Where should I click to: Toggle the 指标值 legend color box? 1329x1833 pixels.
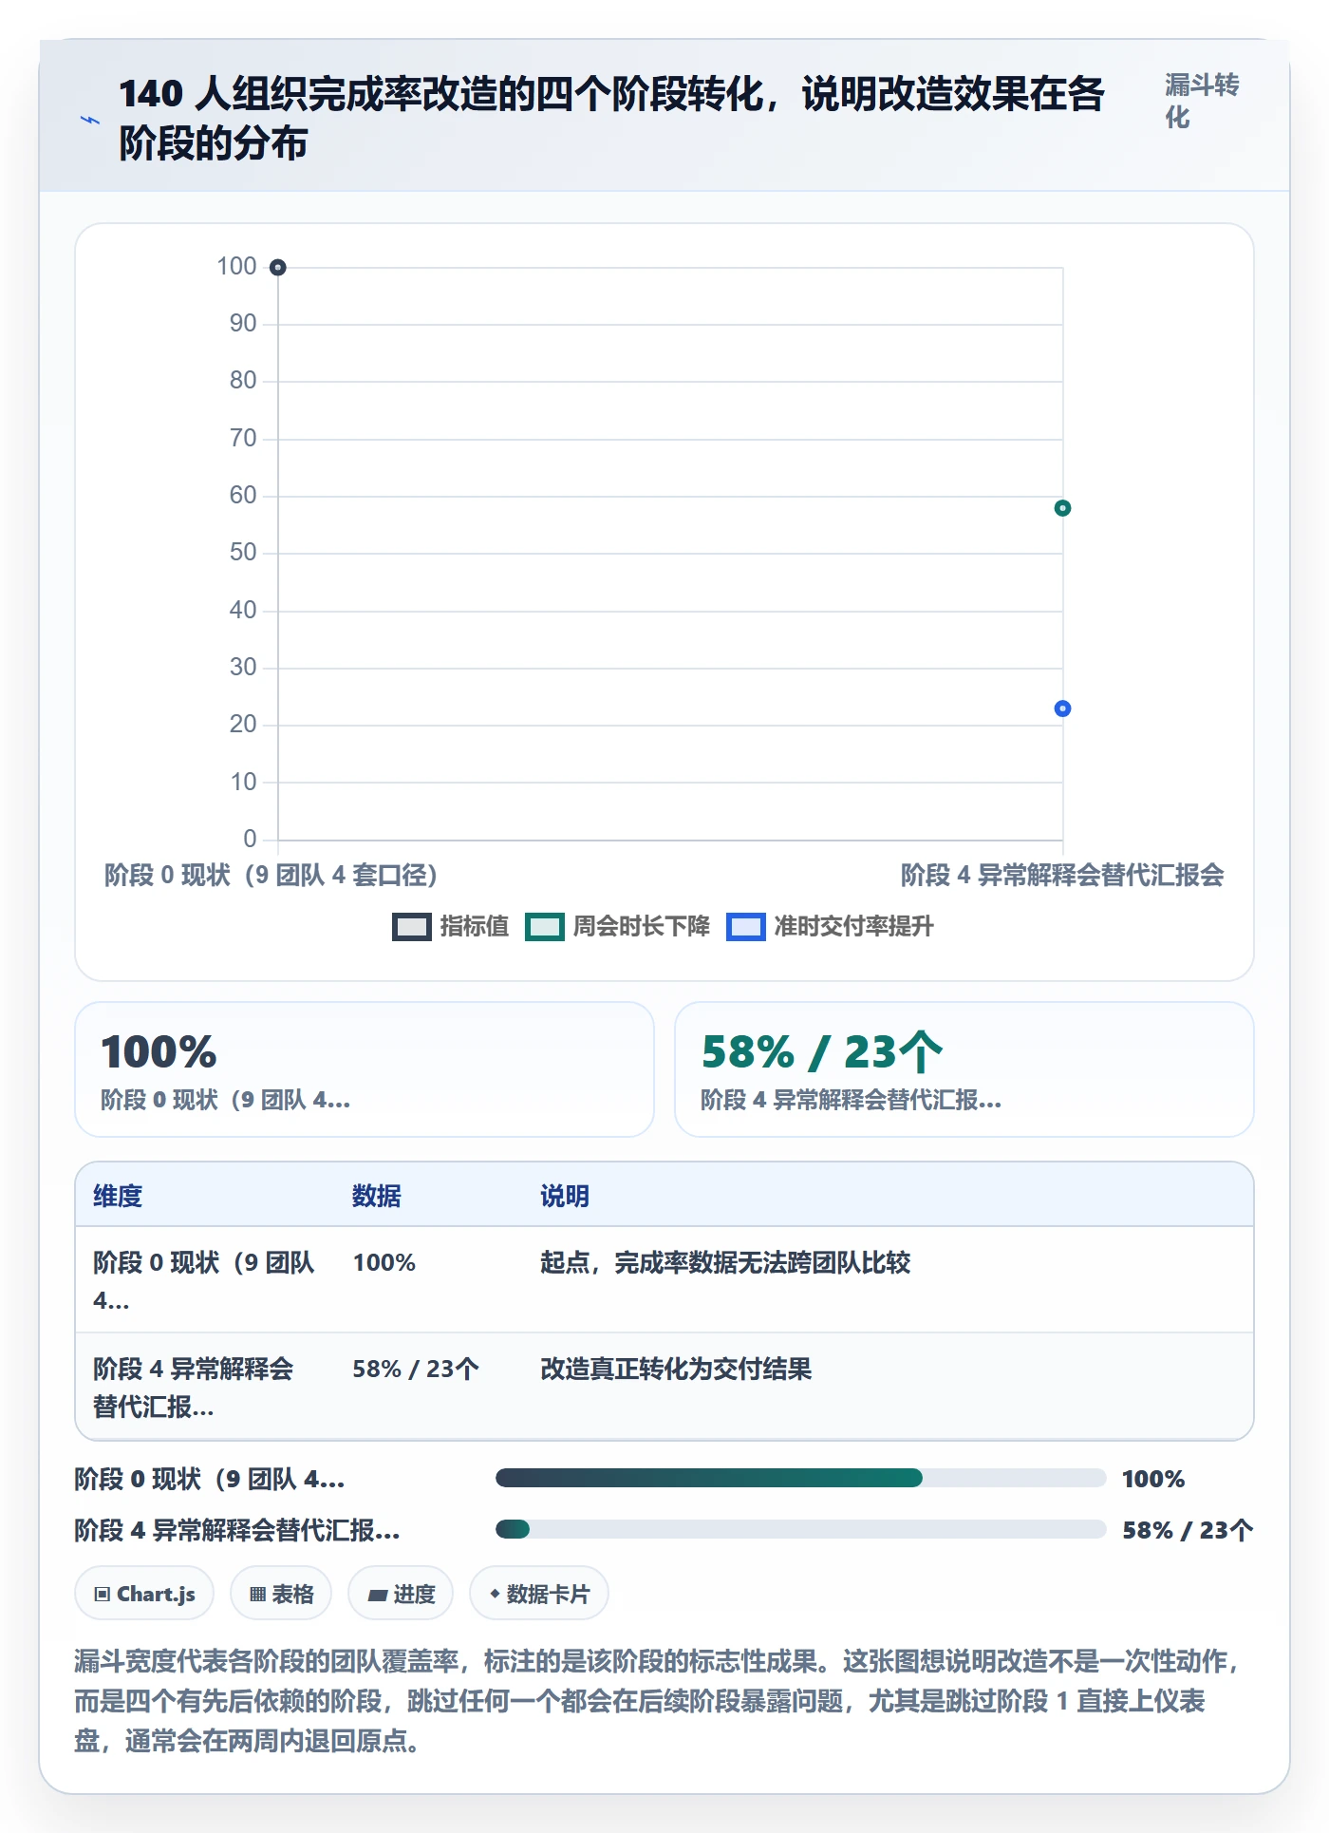coord(412,926)
